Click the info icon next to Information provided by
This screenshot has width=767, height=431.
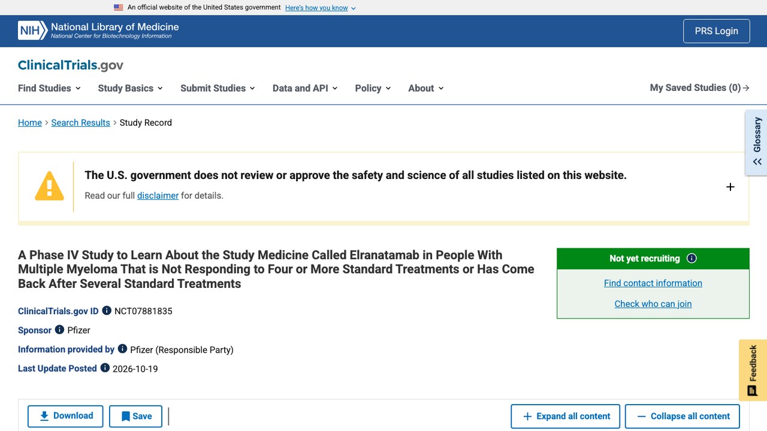point(122,349)
